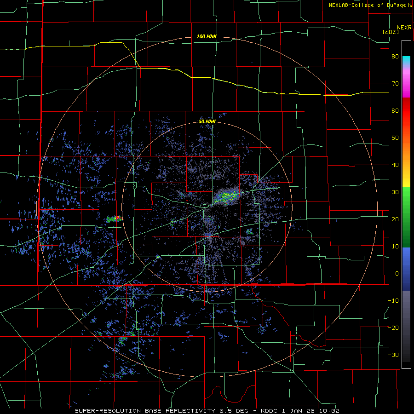Click the dBZ units label
The height and width of the screenshot is (414, 414).
(391, 32)
